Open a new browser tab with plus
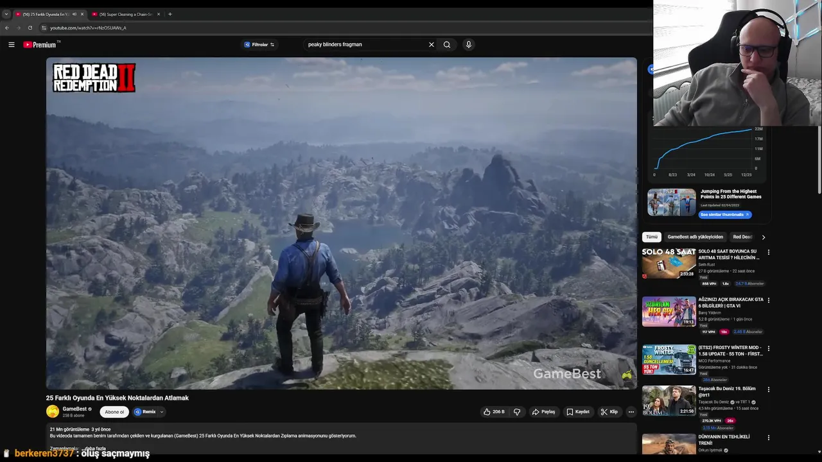 170,14
